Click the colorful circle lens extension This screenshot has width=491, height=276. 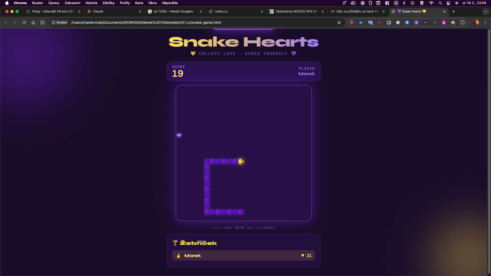[388, 22]
